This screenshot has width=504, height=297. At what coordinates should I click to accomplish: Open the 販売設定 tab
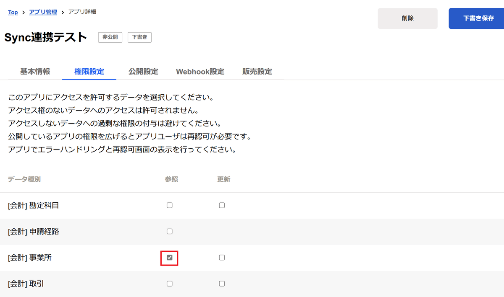pos(257,71)
